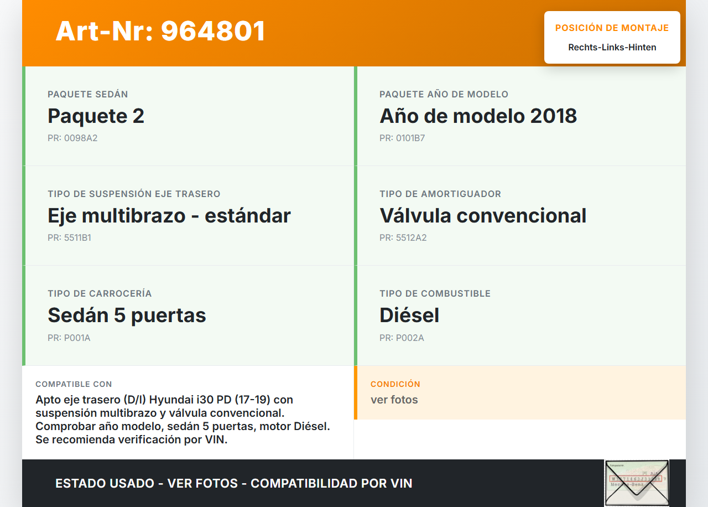Image resolution: width=708 pixels, height=507 pixels.
Task: Select the Paquete 2 value
Action: [x=96, y=116]
